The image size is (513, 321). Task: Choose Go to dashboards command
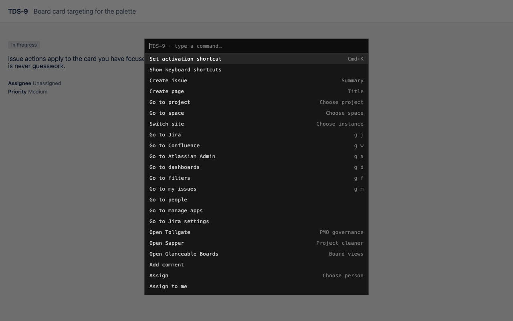pos(256,167)
